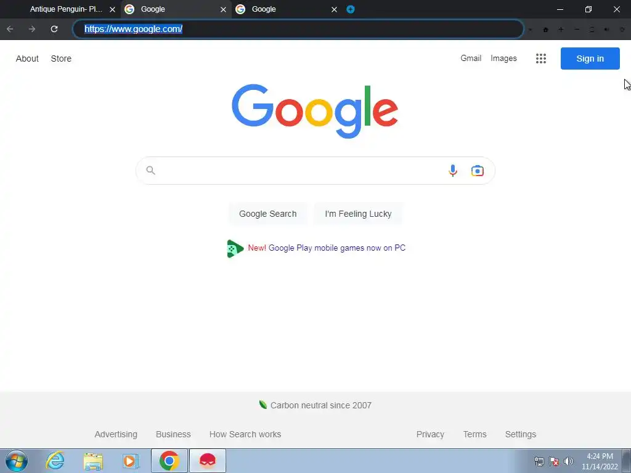
Task: Open the Carbon neutral since 2007 link
Action: (320, 405)
